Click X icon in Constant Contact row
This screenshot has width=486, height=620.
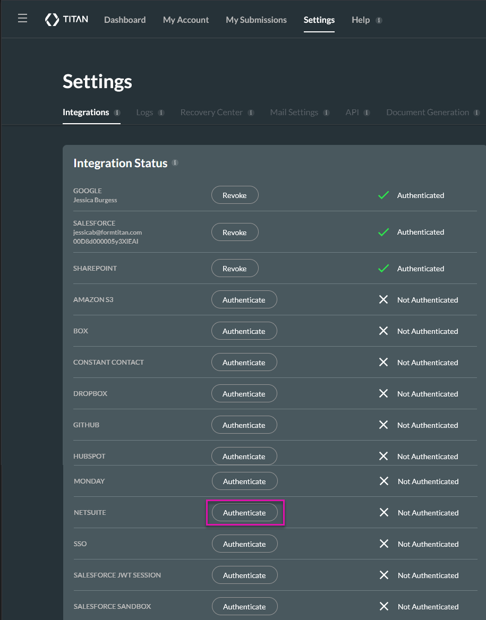click(383, 362)
